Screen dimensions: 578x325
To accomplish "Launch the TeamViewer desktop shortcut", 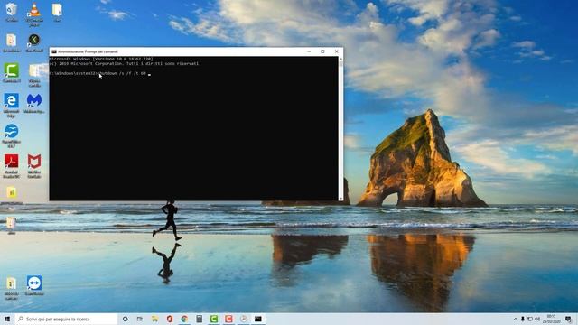I will click(34, 285).
